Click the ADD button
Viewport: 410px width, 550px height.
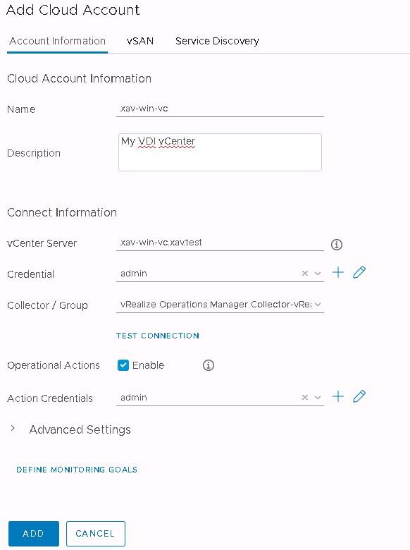[34, 534]
